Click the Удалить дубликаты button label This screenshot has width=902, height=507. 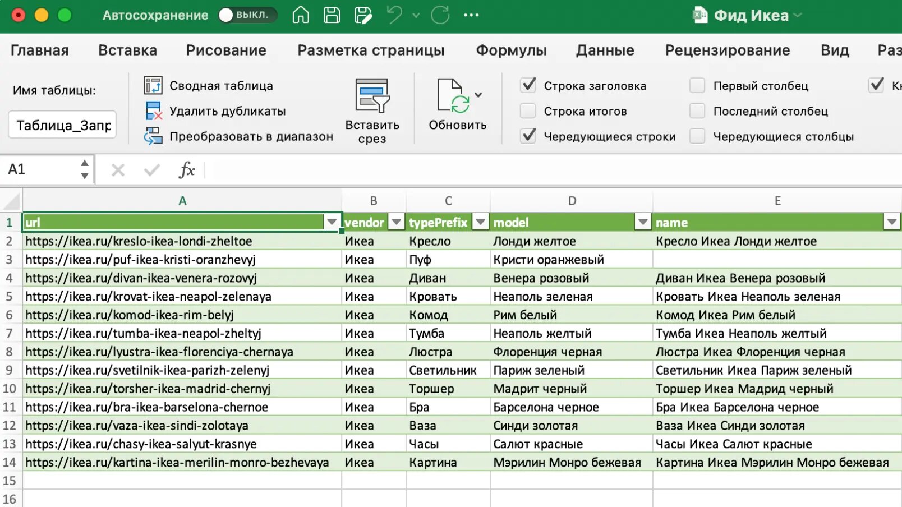[x=227, y=111]
